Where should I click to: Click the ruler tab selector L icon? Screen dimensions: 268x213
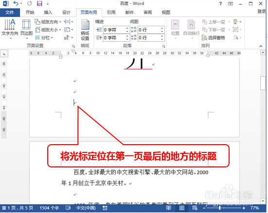coord(4,54)
